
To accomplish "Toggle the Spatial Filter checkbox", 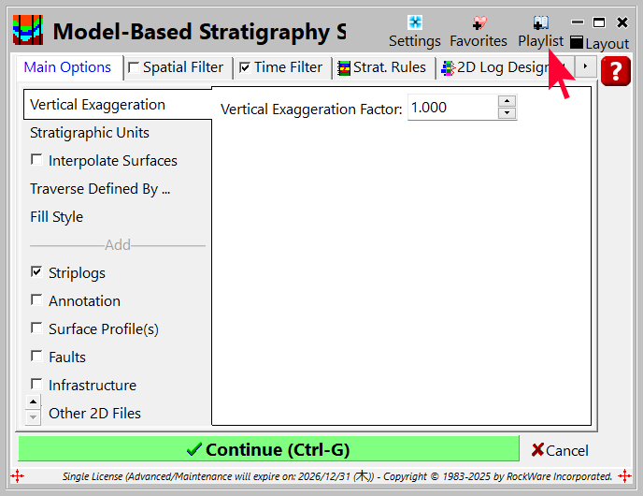I will click(134, 67).
